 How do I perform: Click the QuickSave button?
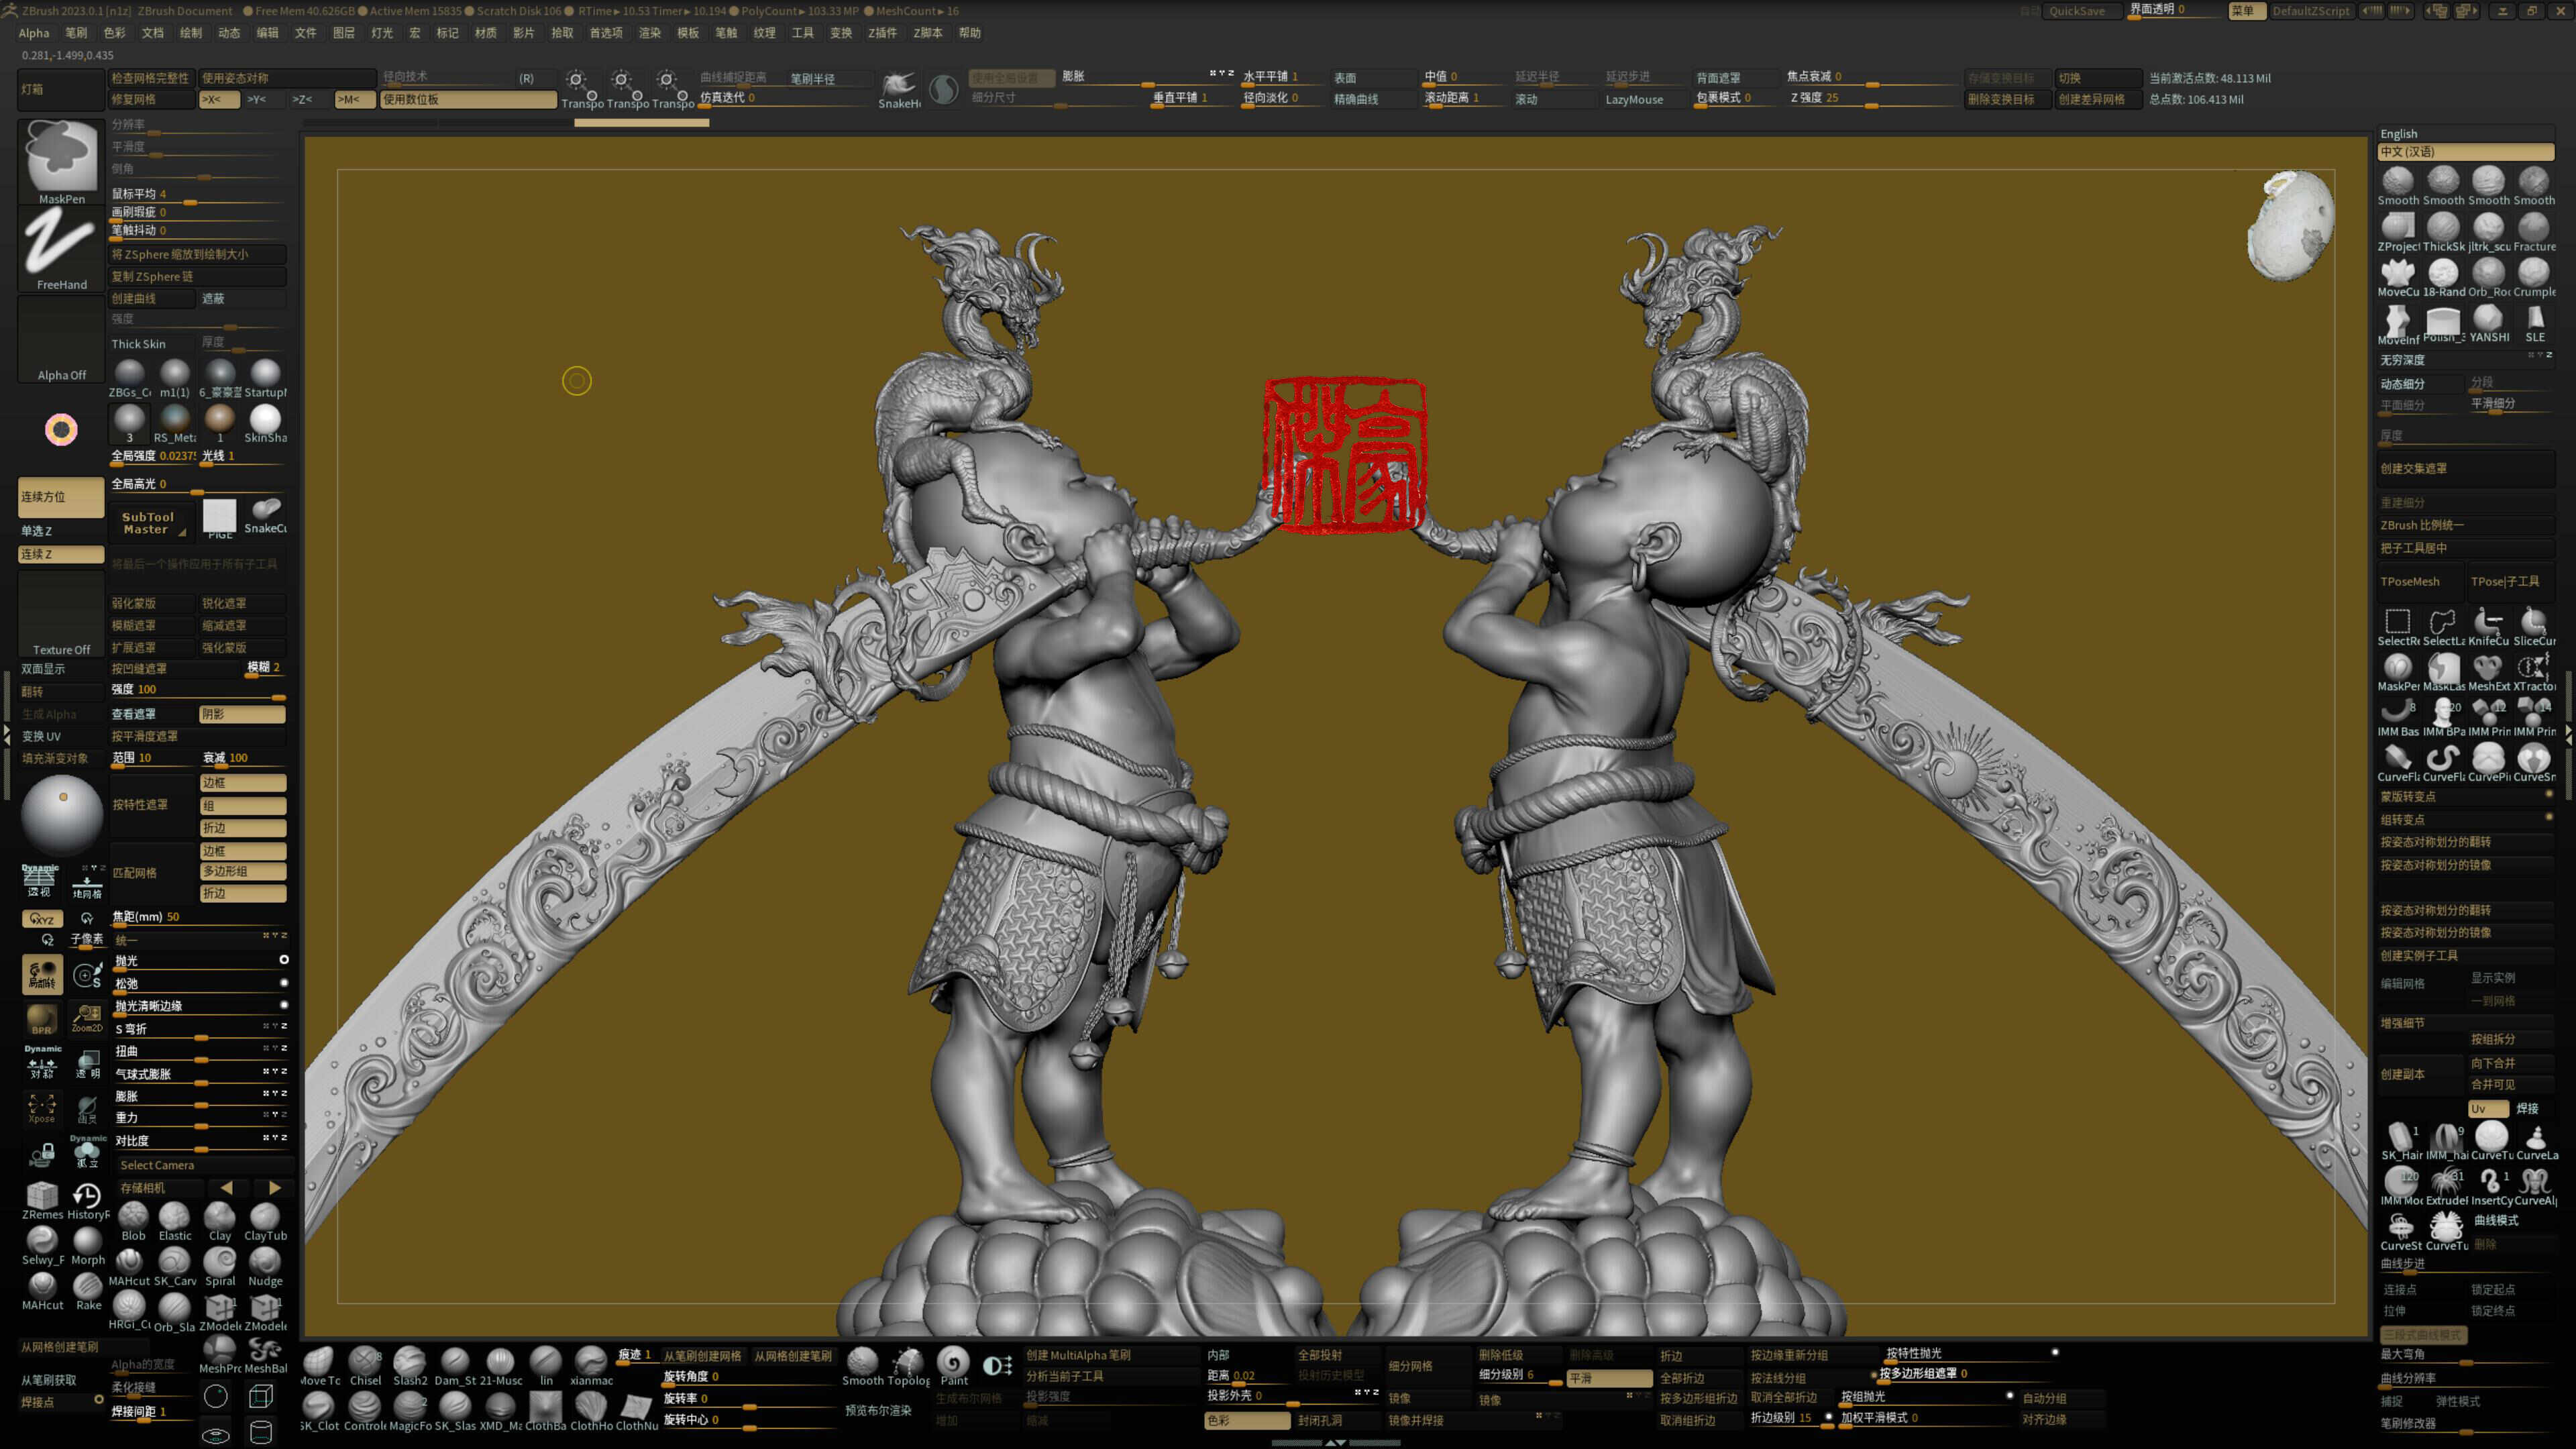click(2076, 11)
